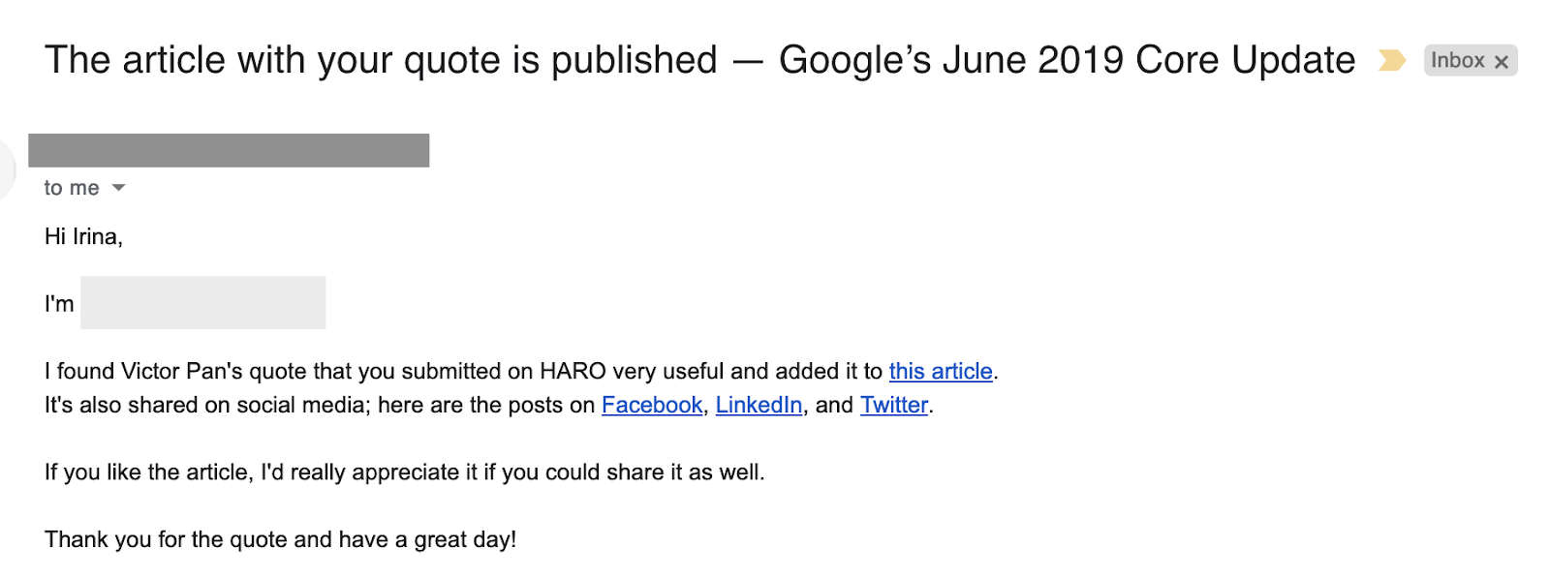Click the redacted box after "I'm"
The width and height of the screenshot is (1550, 579).
202,303
